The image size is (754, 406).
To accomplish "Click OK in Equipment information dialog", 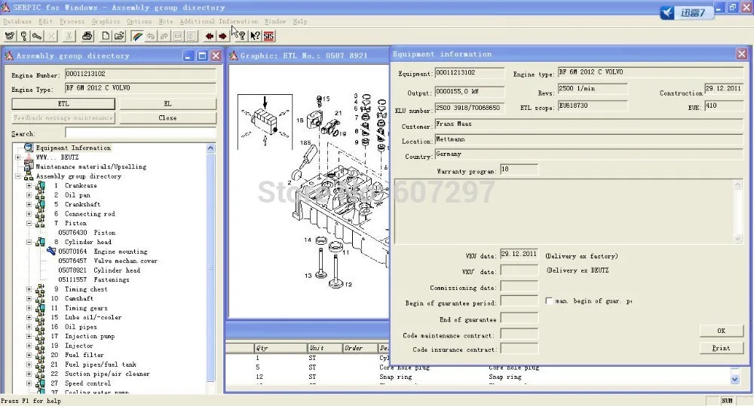I will [x=722, y=331].
